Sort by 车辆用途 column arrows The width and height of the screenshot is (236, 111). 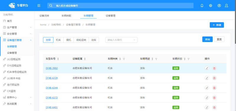tap(152, 59)
